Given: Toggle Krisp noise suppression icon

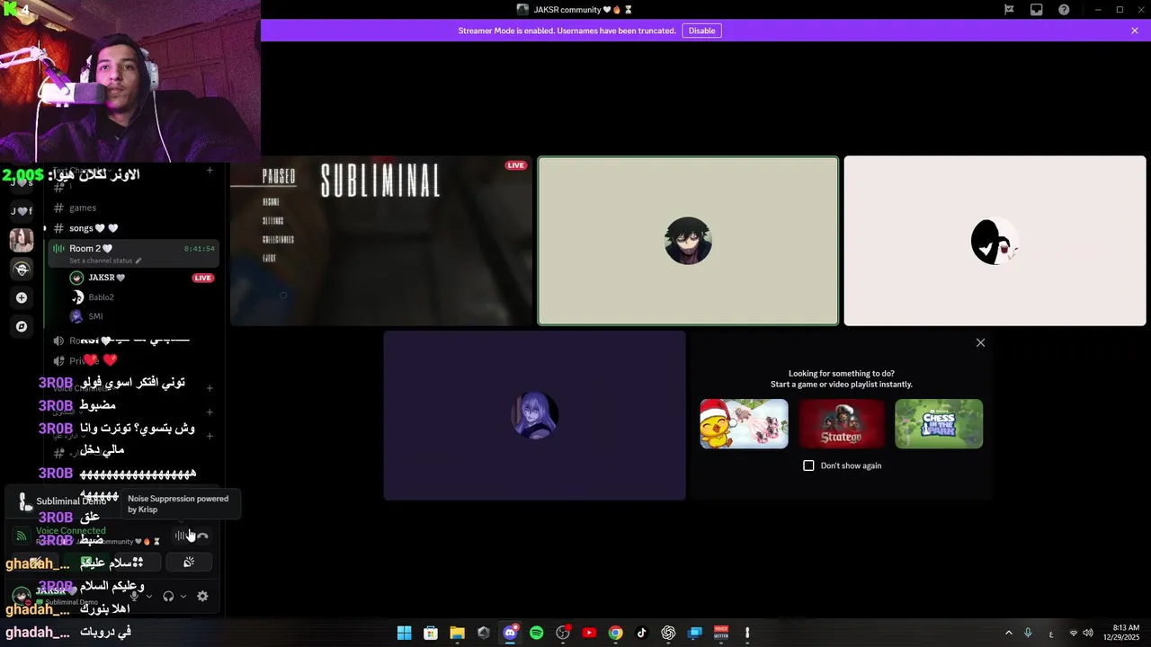Looking at the screenshot, I should [181, 536].
